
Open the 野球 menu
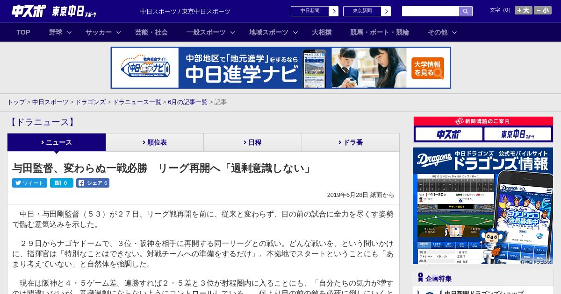(56, 32)
